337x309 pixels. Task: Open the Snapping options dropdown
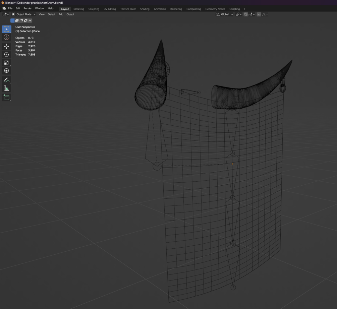point(252,14)
